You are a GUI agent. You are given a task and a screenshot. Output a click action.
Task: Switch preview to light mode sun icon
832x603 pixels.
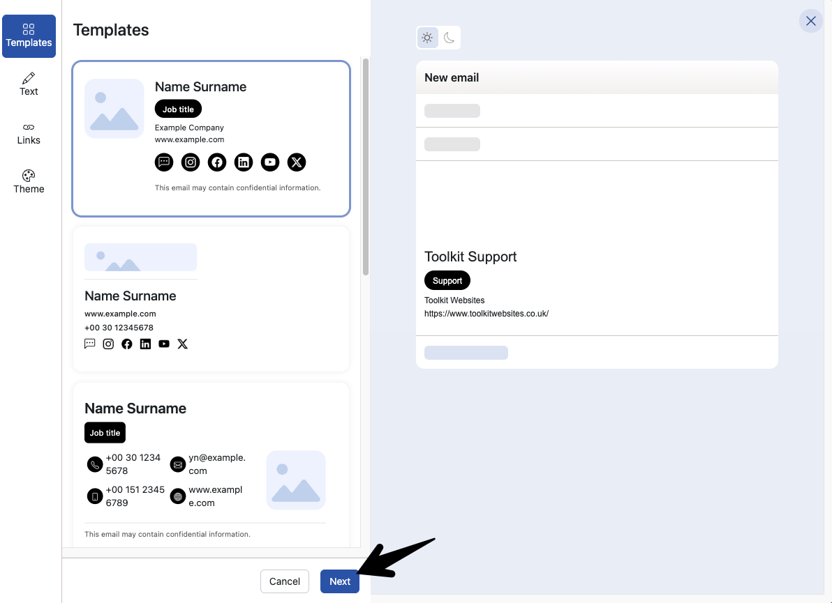(x=427, y=38)
